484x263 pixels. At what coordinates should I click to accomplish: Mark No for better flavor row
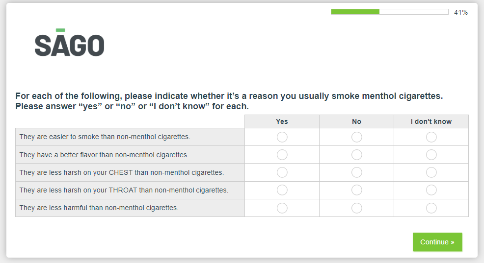click(x=356, y=155)
